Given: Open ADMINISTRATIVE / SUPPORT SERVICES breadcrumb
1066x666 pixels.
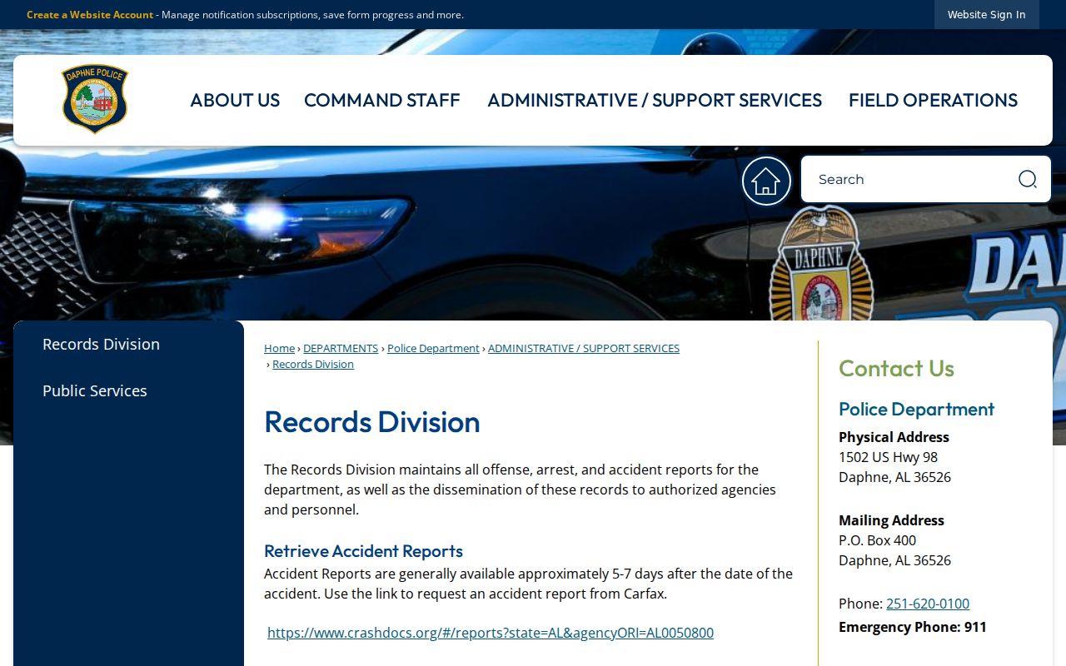Looking at the screenshot, I should click(x=584, y=348).
